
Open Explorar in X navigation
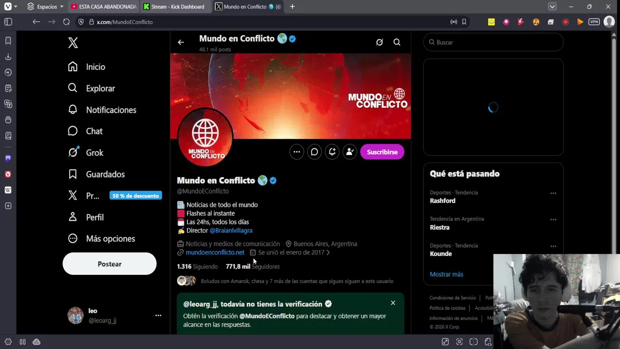pos(92,88)
